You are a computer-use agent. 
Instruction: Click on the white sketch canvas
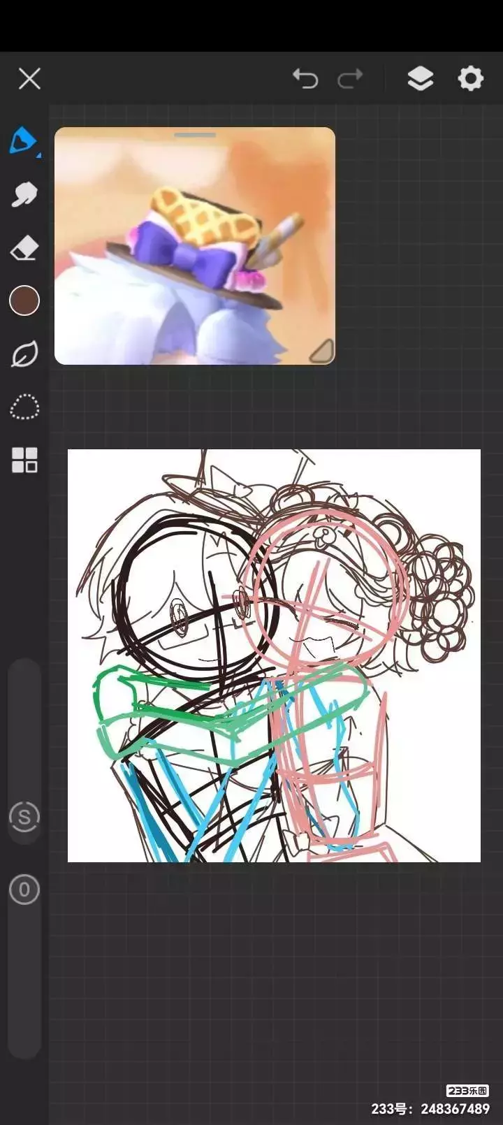click(419, 769)
